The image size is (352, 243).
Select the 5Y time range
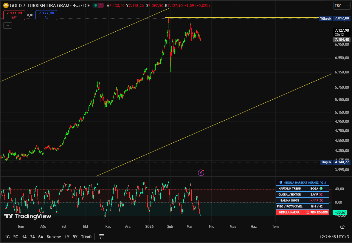point(75,237)
